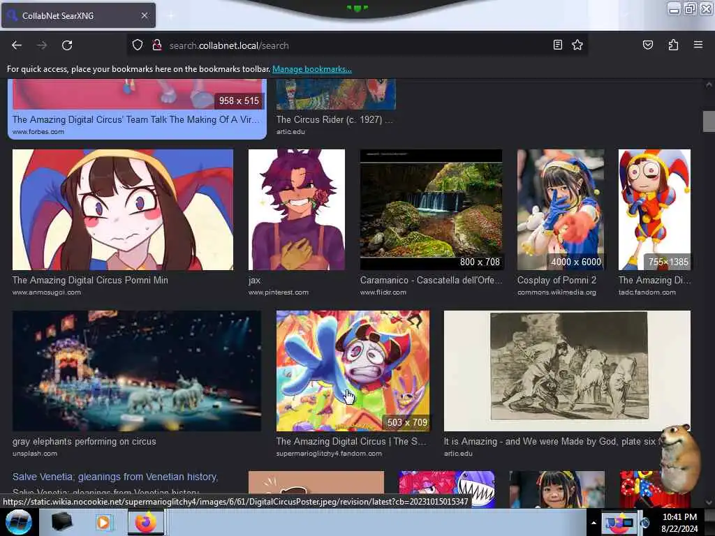The image size is (715, 536).
Task: Click the system tray window switcher icon
Action: click(x=619, y=523)
